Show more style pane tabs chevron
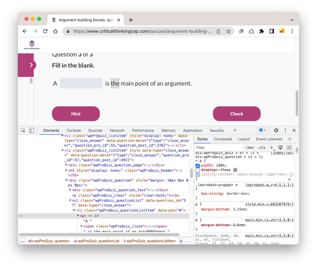317x268 pixels. click(x=290, y=139)
